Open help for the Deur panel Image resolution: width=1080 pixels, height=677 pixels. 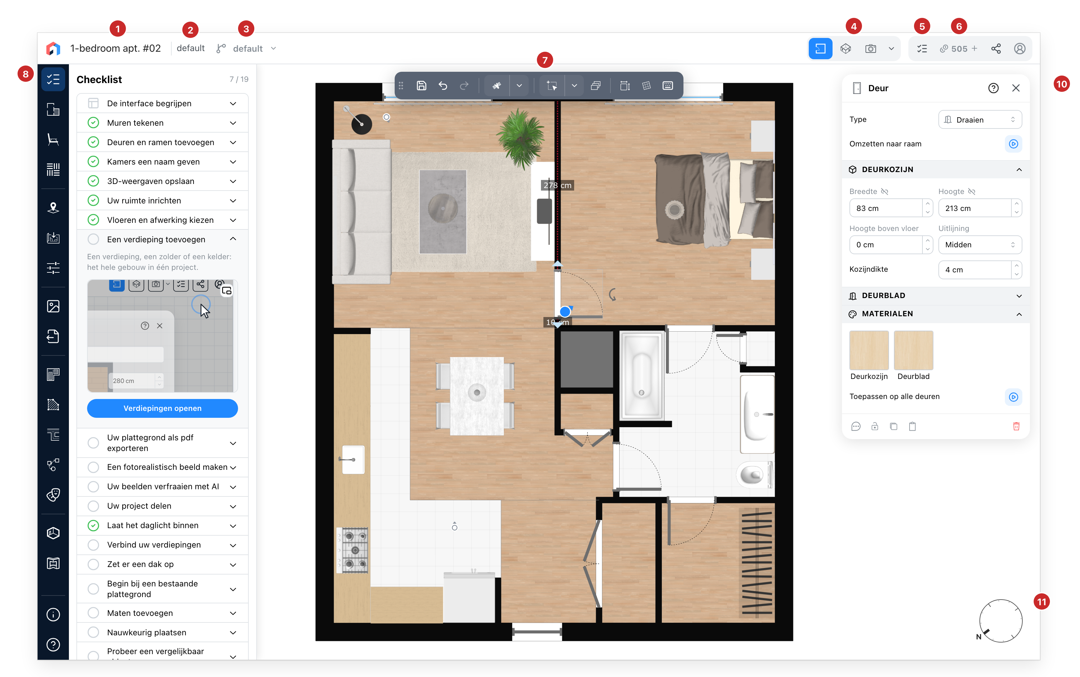[x=993, y=88]
